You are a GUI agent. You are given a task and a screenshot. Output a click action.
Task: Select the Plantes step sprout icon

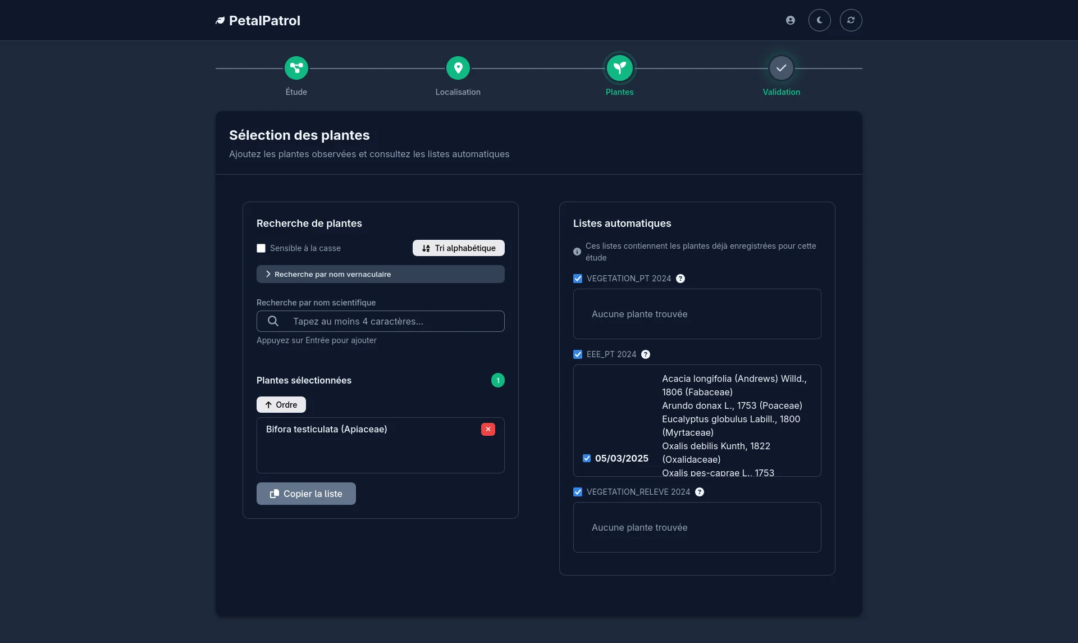(620, 68)
